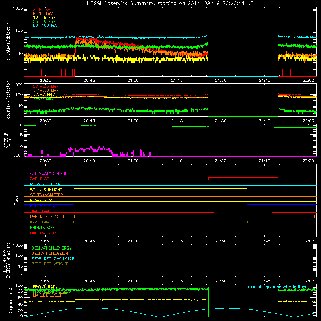Select the Absolute geomagnetic latitude label
Screen dimensions: 321x321
[277, 287]
